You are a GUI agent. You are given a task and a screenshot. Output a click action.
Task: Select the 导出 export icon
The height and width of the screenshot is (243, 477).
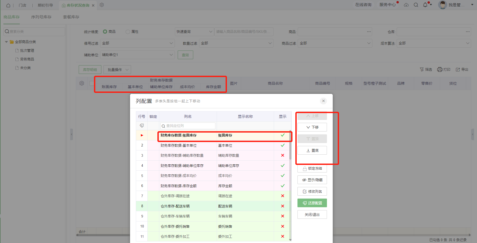point(458,69)
